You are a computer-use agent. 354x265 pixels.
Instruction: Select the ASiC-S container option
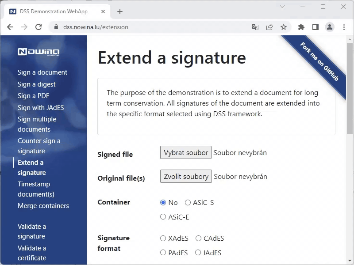tap(188, 203)
